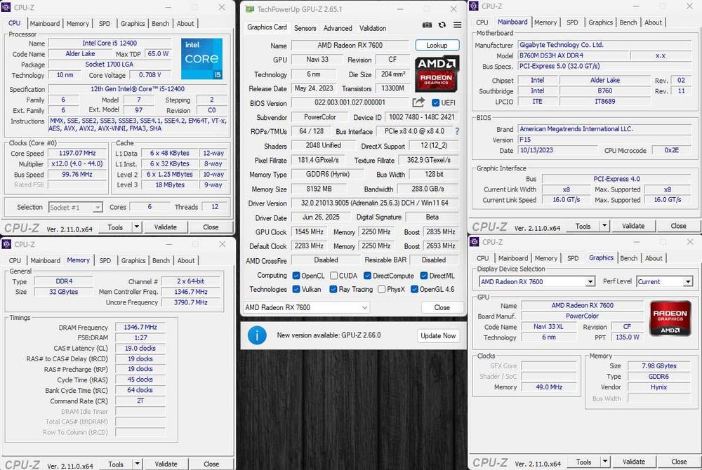Click the Lookup button in GPU-Z

point(437,45)
